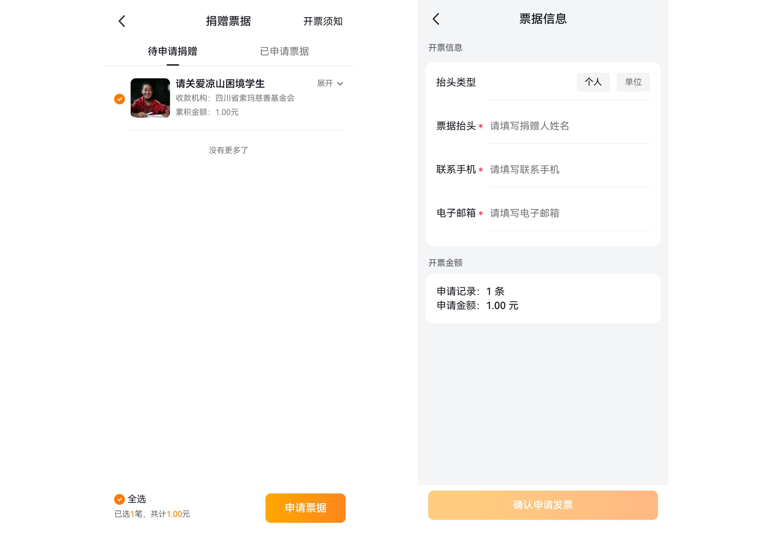Toggle the 全选 checkbox
This screenshot has height=539, width=763.
pyautogui.click(x=119, y=499)
